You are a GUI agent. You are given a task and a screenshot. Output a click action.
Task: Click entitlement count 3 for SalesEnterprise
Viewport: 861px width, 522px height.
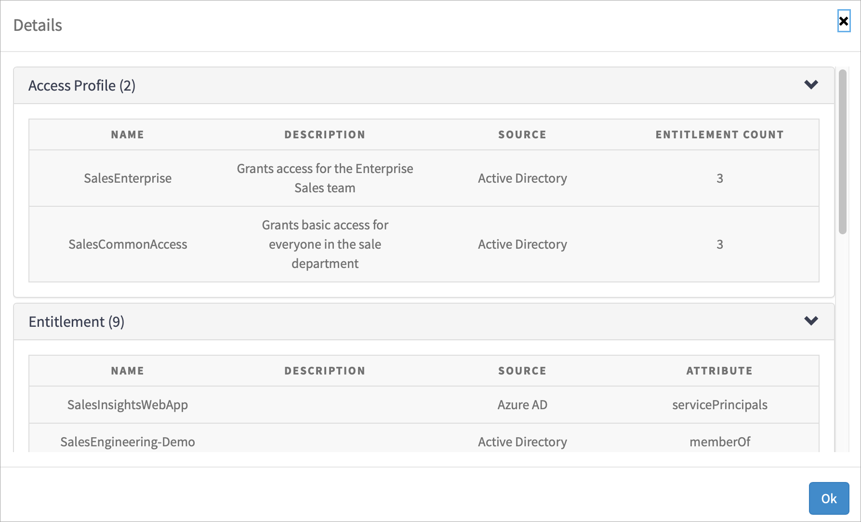click(x=720, y=178)
